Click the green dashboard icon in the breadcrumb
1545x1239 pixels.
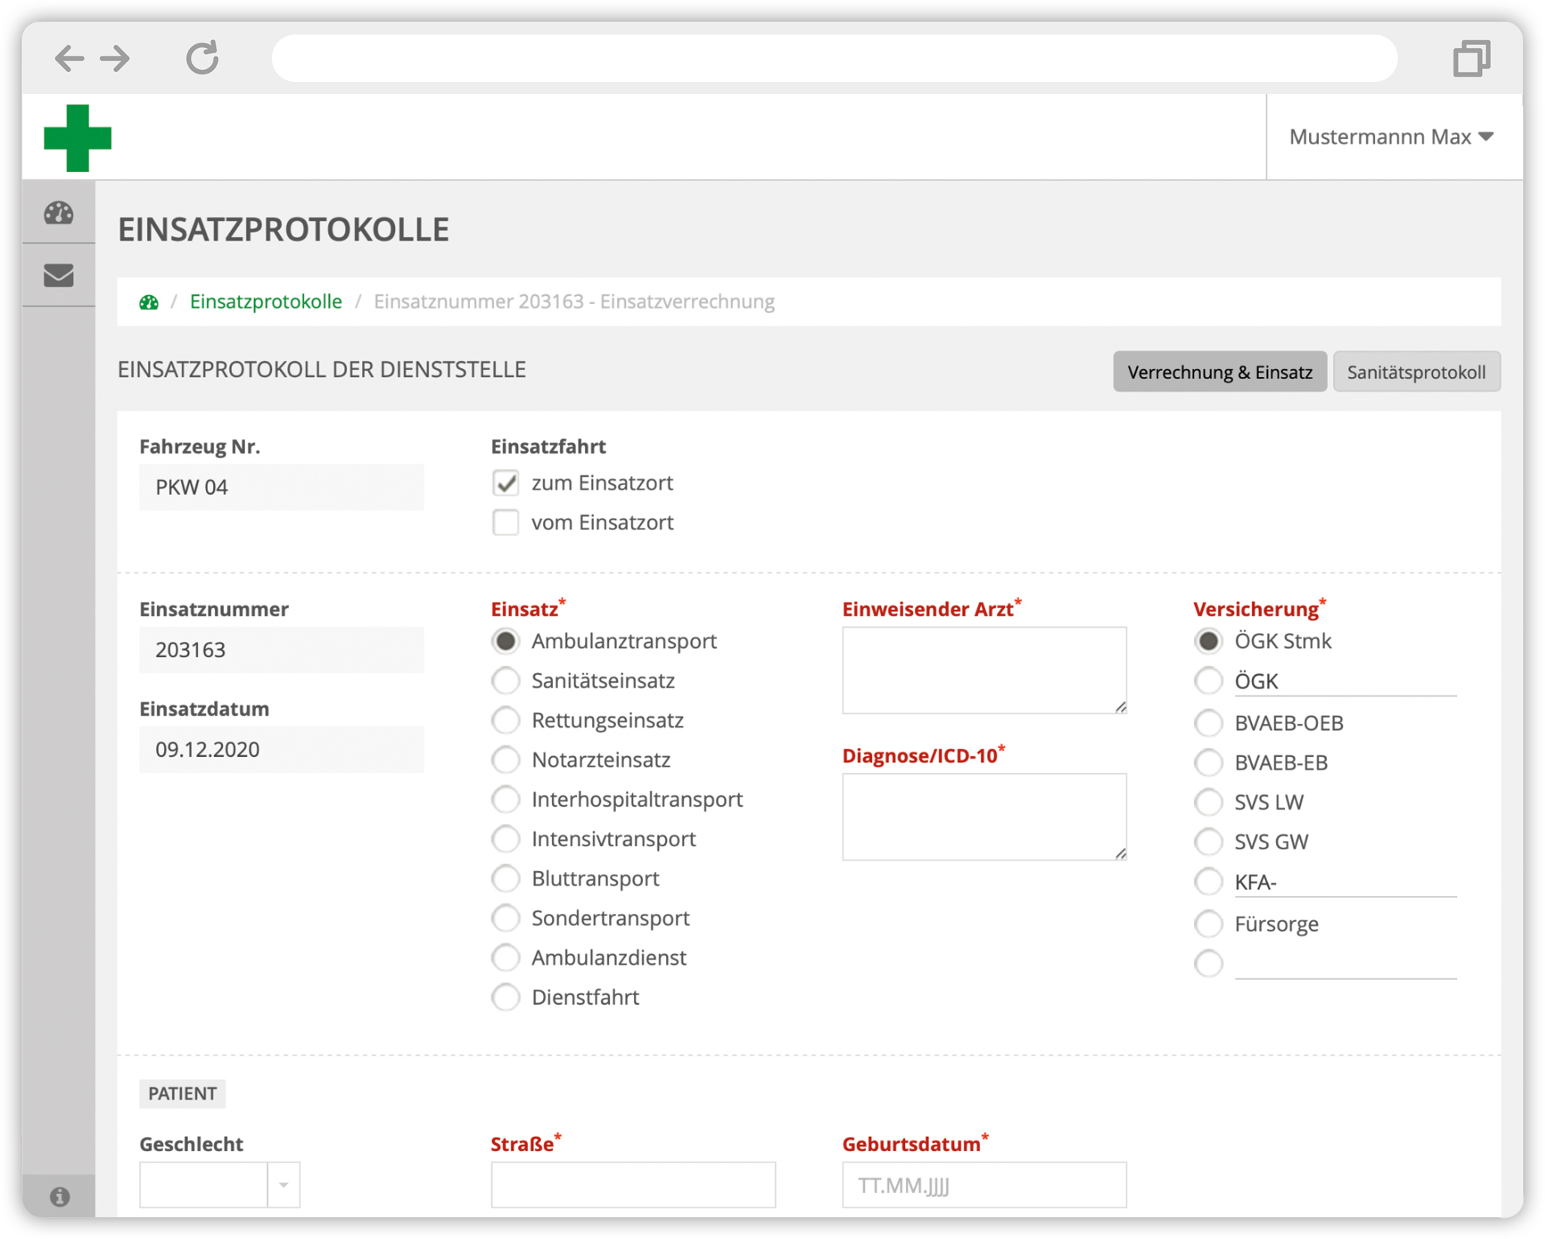[149, 302]
